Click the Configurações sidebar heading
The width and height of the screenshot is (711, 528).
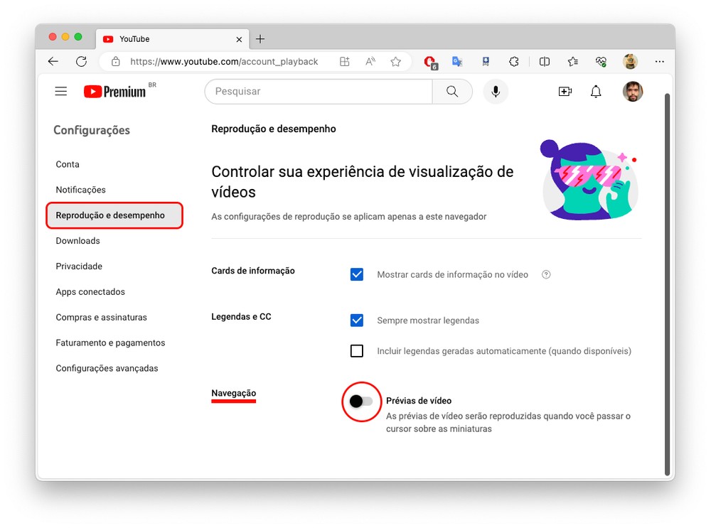[92, 130]
